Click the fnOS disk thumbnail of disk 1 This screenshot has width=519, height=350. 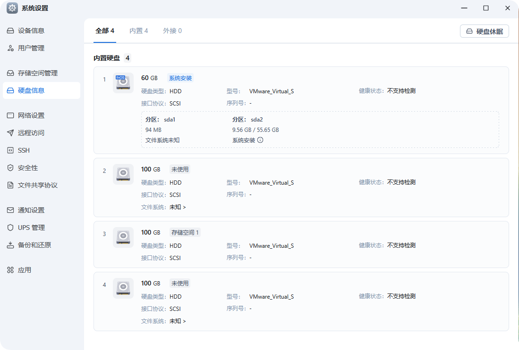123,82
